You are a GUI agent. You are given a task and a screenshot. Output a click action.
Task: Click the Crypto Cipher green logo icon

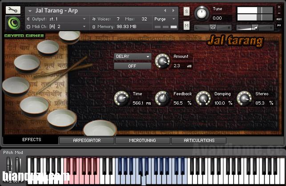point(13,23)
